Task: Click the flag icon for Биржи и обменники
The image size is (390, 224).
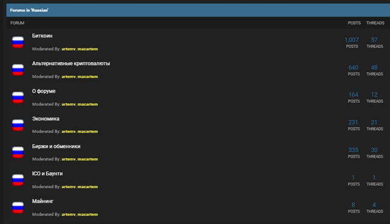Action: (x=18, y=152)
